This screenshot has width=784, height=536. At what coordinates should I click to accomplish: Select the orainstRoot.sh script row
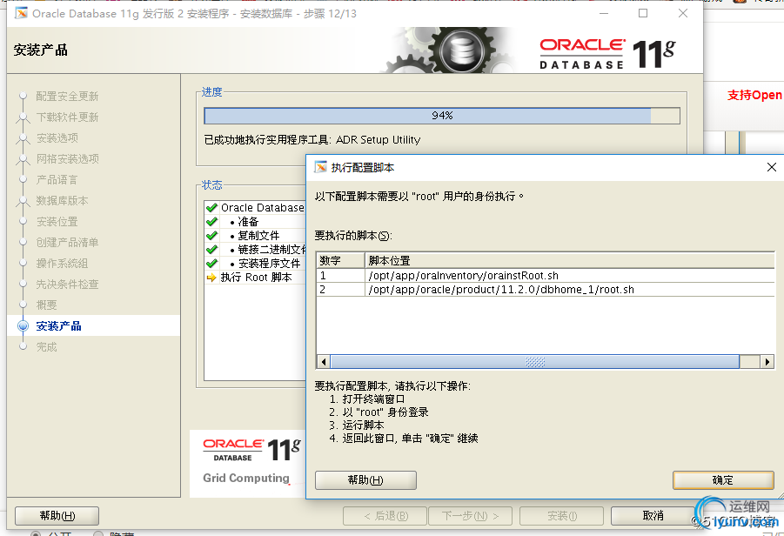(x=546, y=276)
